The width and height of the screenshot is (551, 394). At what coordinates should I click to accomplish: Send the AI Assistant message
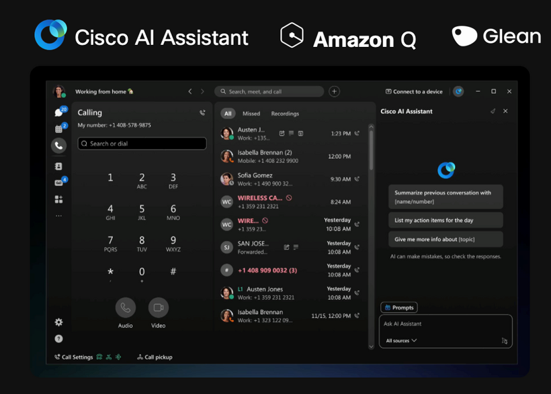[x=505, y=340]
